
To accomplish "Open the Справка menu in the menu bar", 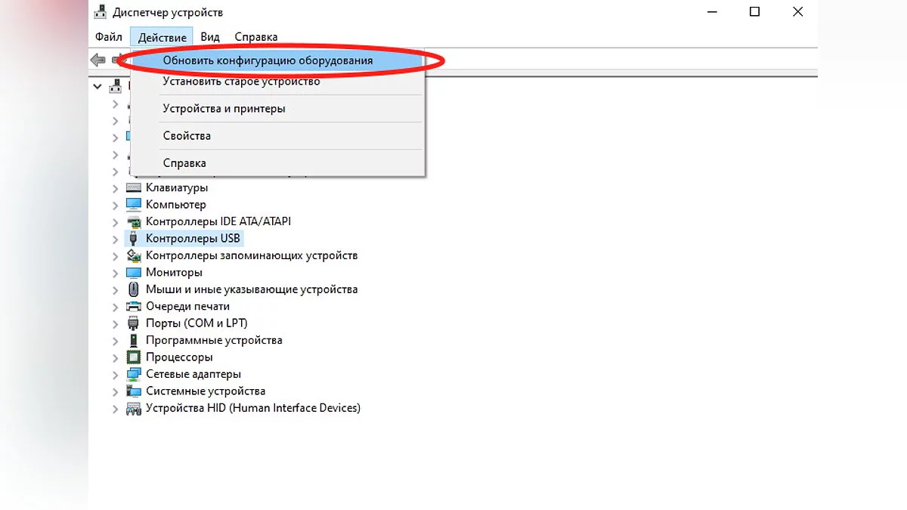I will click(x=256, y=36).
